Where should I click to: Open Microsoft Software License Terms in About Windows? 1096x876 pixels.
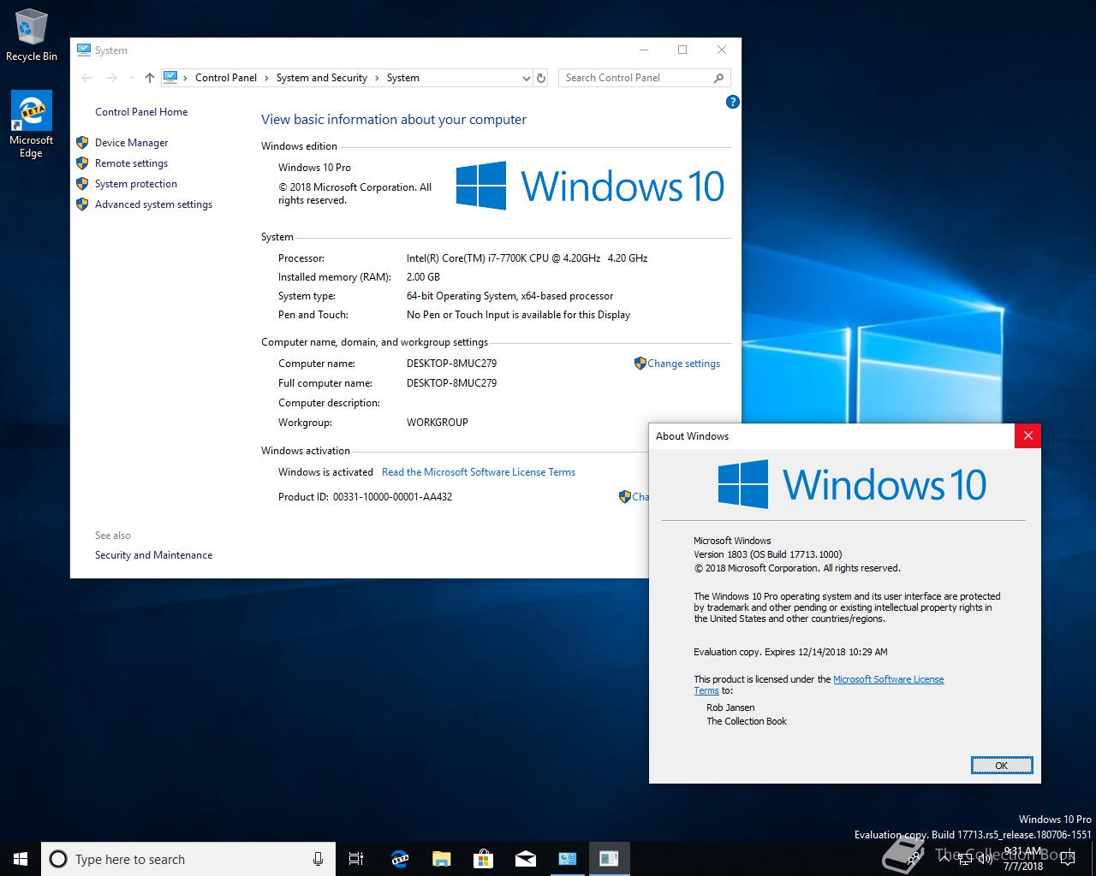point(888,679)
